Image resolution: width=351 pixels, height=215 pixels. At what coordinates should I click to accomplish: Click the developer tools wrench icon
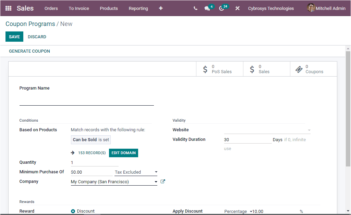point(238,8)
